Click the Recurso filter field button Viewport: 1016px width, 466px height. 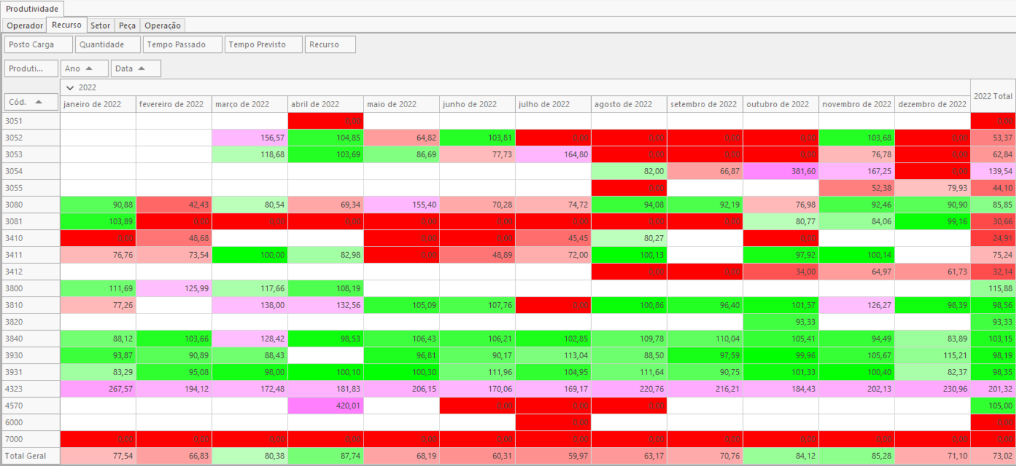(x=330, y=45)
